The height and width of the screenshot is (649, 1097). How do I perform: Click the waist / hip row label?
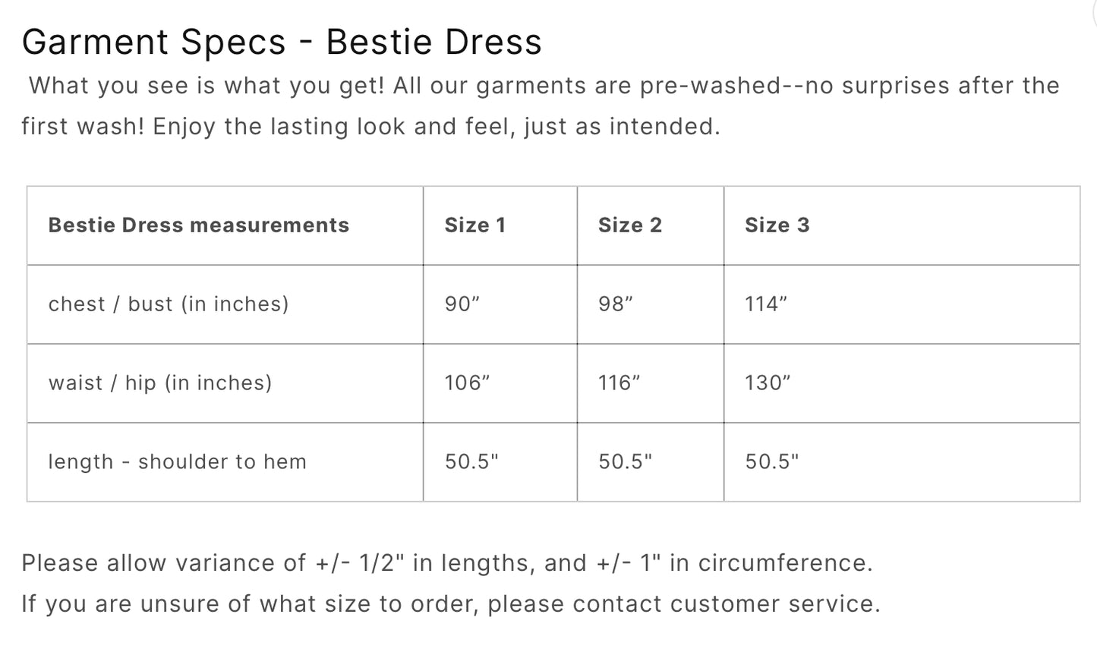pos(159,383)
